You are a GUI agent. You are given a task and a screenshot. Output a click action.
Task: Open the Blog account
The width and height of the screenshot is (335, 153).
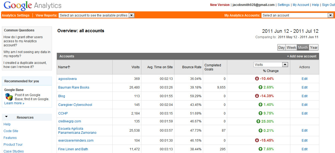(x=61, y=96)
